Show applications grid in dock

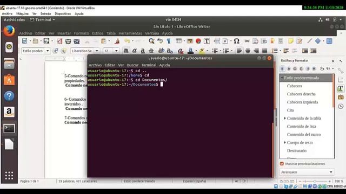pyautogui.click(x=9, y=176)
